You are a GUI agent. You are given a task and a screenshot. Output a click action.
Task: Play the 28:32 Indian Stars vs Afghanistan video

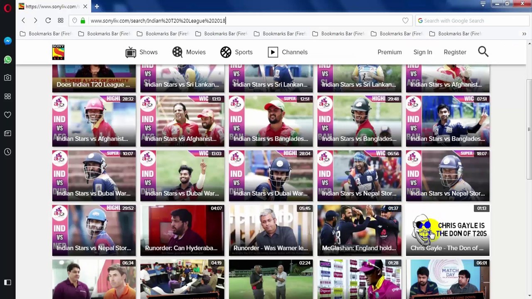94,121
